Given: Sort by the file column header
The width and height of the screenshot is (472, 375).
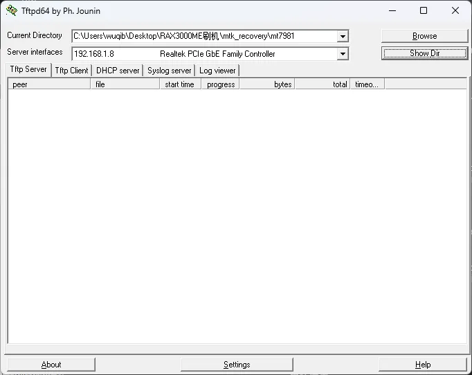Looking at the screenshot, I should (x=125, y=84).
